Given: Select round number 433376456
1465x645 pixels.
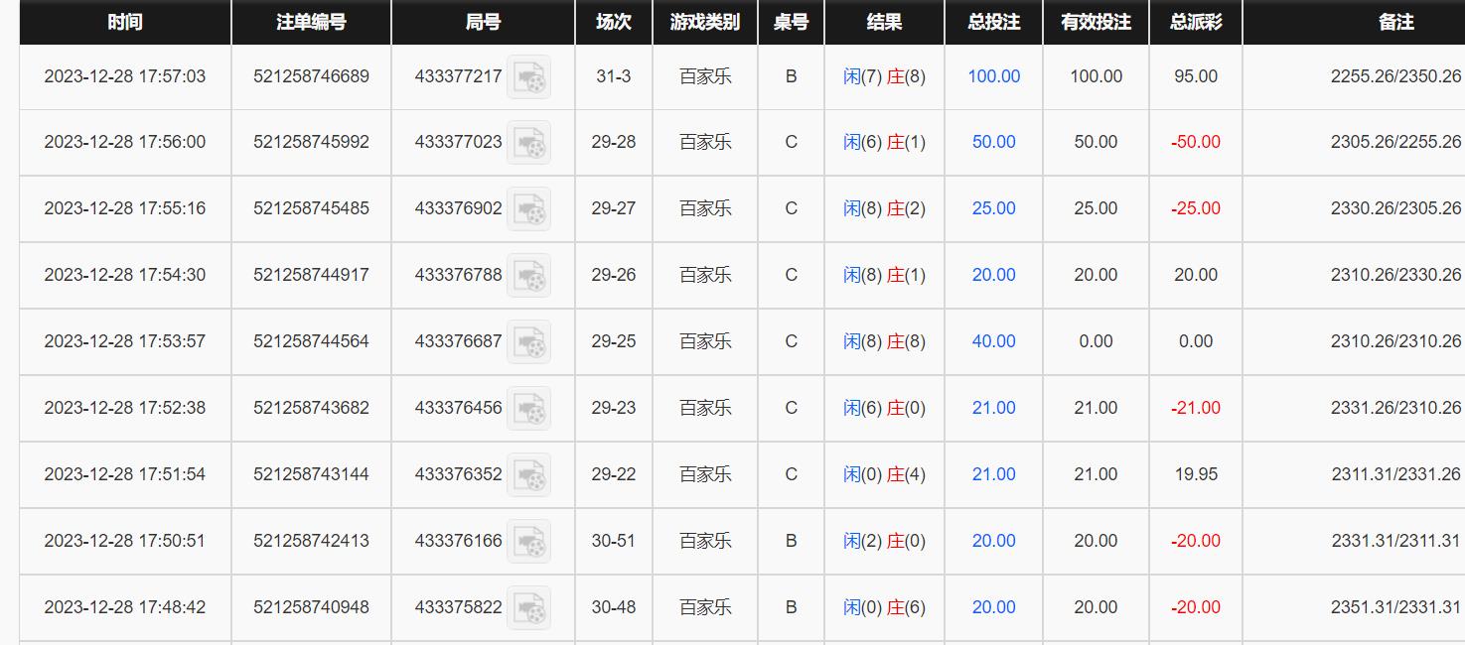Looking at the screenshot, I should click(x=458, y=408).
